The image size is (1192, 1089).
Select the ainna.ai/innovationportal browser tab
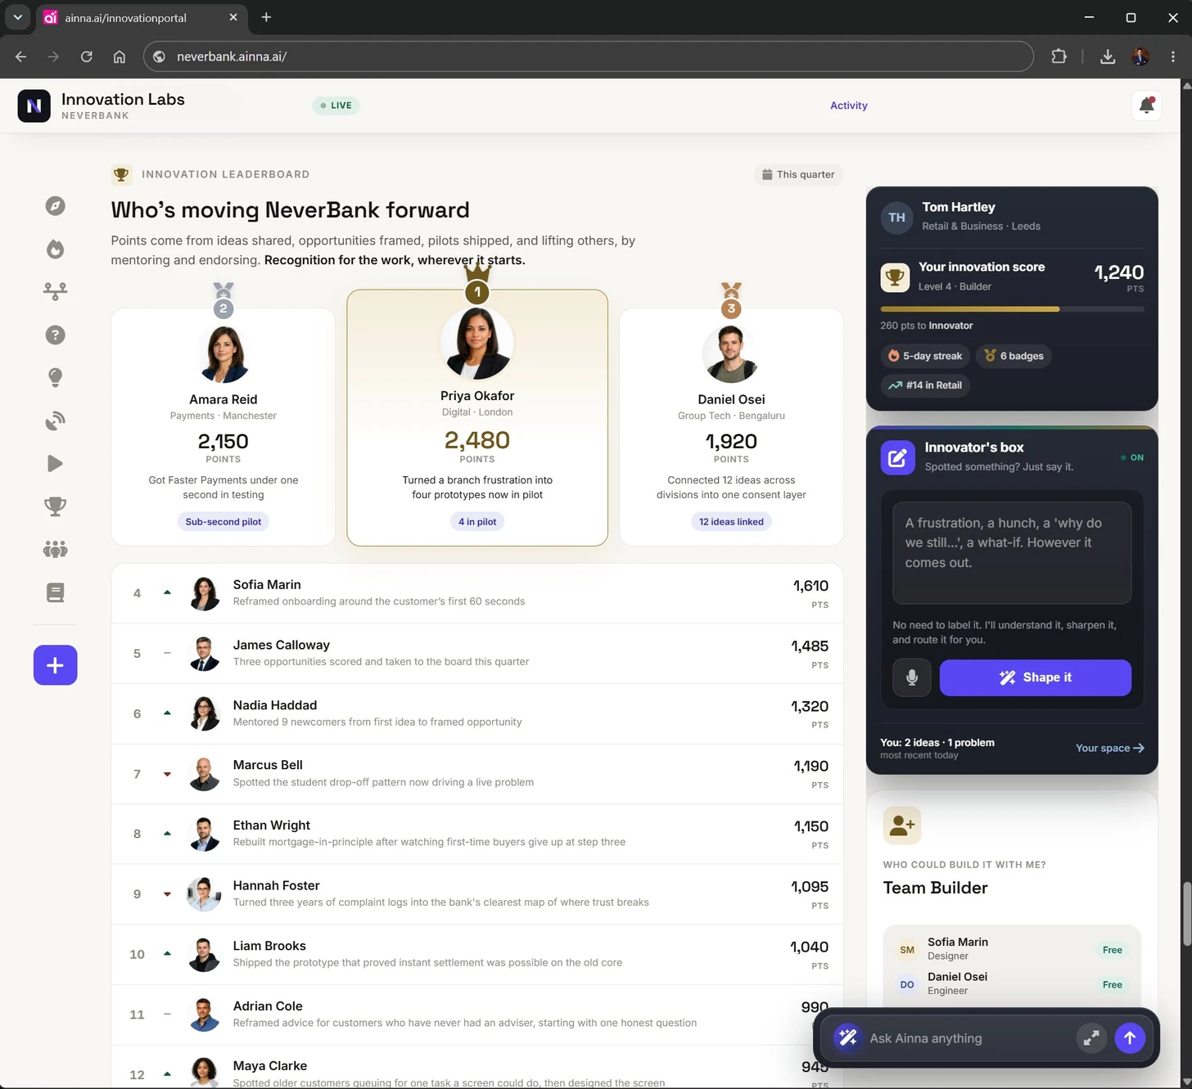pyautogui.click(x=142, y=17)
